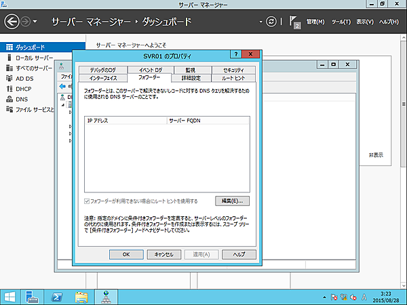
Task: Open the notifications flag icon
Action: 295,22
